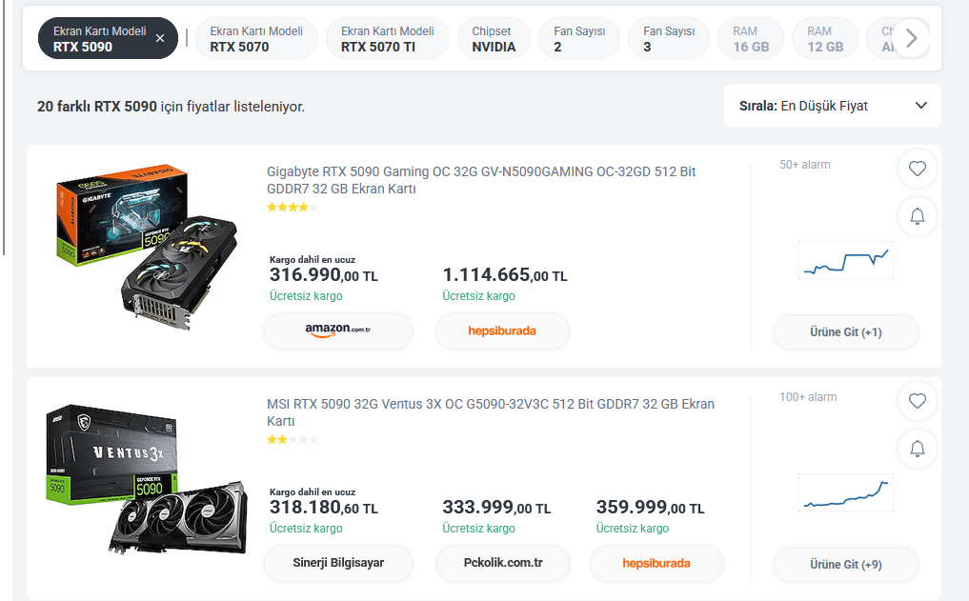Go to amazon.com.tr offer for Gigabyte card
The height and width of the screenshot is (601, 969).
(338, 331)
